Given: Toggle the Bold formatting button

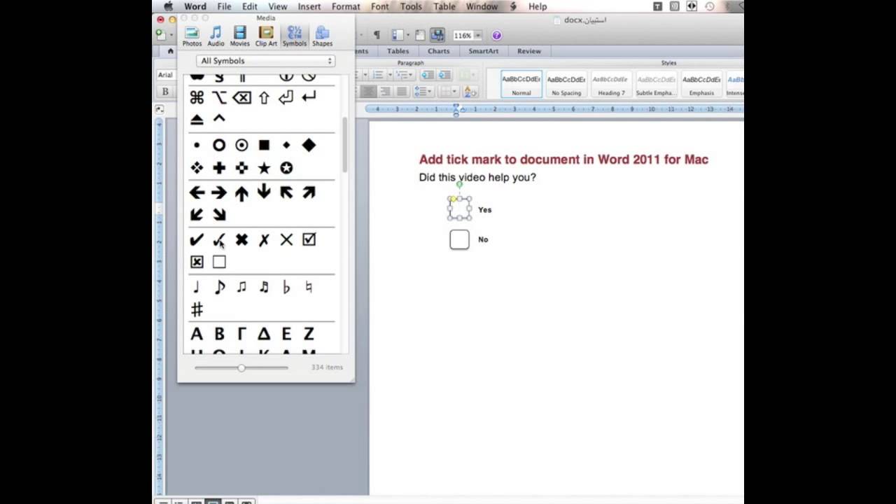Looking at the screenshot, I should pyautogui.click(x=165, y=91).
